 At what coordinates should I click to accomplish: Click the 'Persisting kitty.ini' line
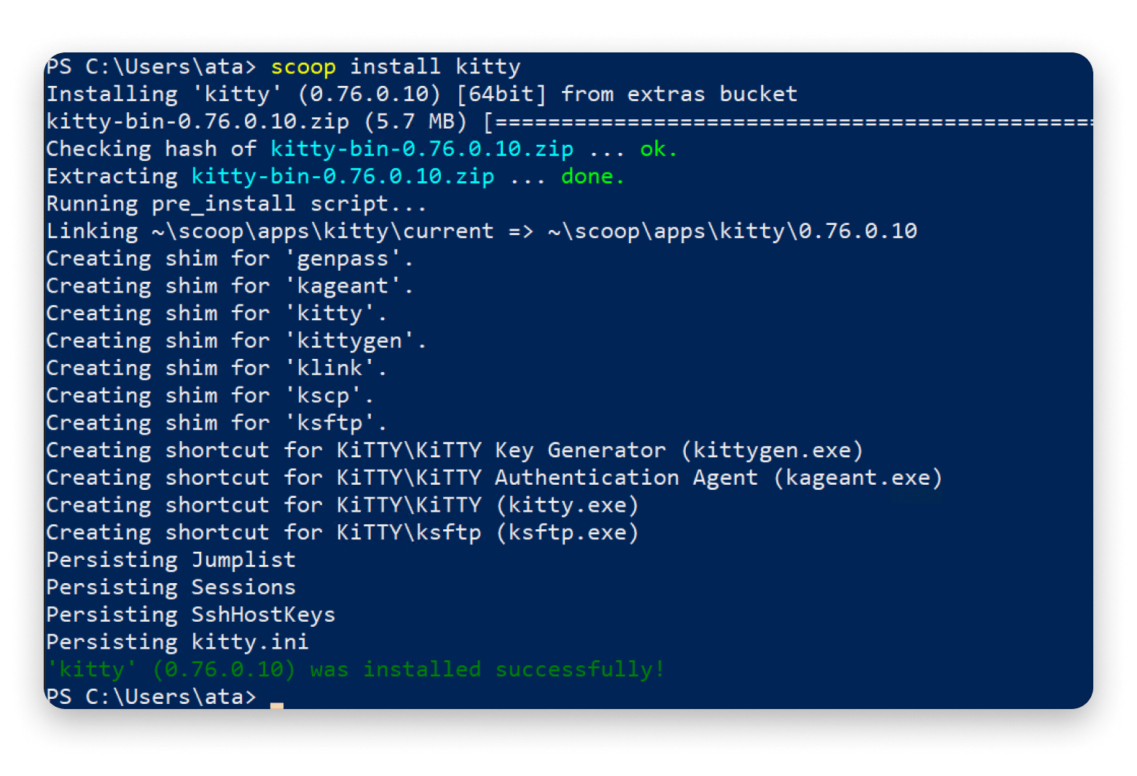(x=177, y=642)
